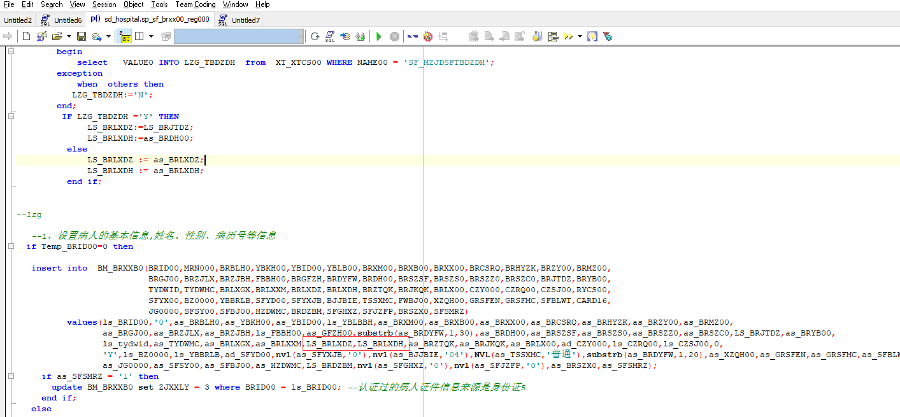Click the 'LS_BRLXDH:=as_BRDH00;' line
Image resolution: width=900 pixels, height=417 pixels.
click(x=140, y=138)
